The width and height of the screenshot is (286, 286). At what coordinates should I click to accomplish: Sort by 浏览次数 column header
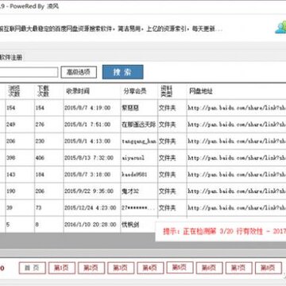14,91
